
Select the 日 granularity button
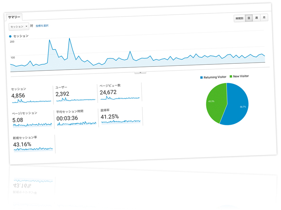click(249, 18)
